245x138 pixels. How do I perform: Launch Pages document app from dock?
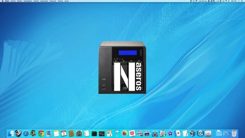tap(109, 133)
